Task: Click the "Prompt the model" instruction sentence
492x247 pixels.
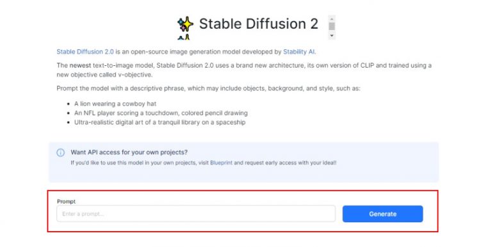Action: 208,88
